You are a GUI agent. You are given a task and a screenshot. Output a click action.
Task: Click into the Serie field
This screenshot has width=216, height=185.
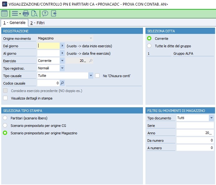195,125
